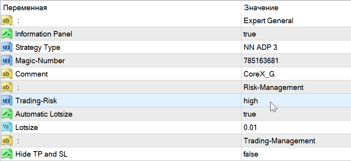Click the 123 icon beside Magic-Number
The height and width of the screenshot is (161, 351).
[7, 61]
